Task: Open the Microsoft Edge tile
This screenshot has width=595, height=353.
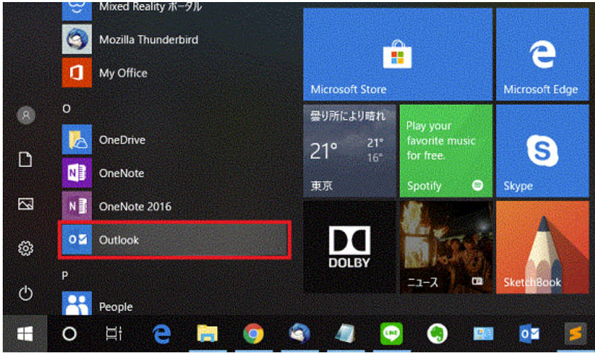Action: pos(542,55)
